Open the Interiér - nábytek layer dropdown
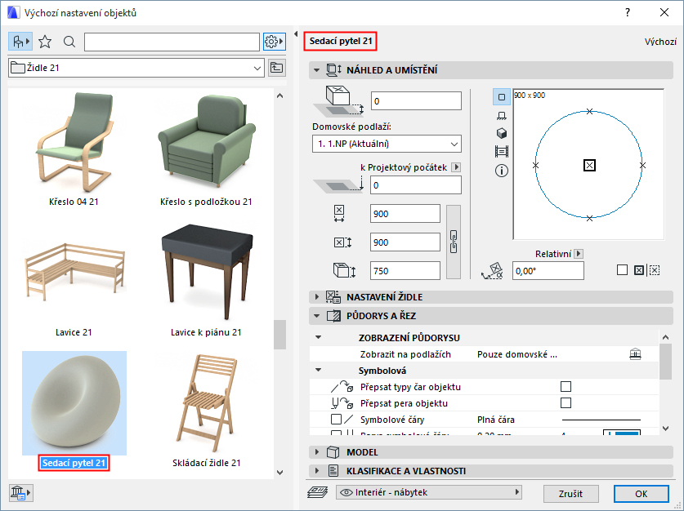The width and height of the screenshot is (684, 511). pos(429,493)
